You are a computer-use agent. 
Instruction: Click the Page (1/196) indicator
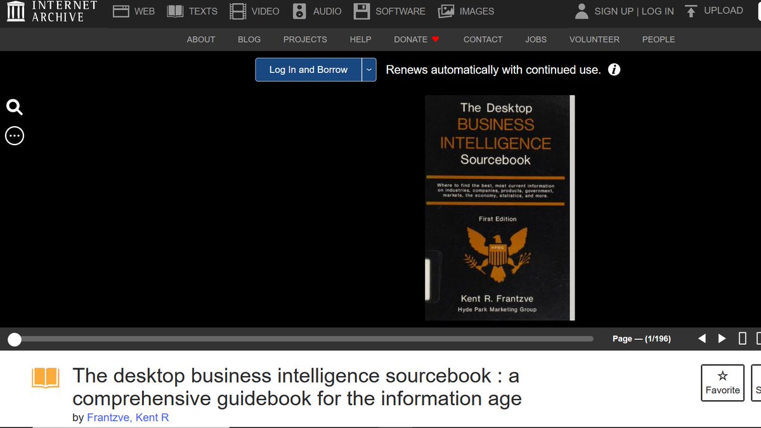(642, 339)
